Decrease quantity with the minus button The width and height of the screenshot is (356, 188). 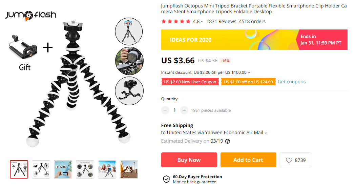click(165, 110)
